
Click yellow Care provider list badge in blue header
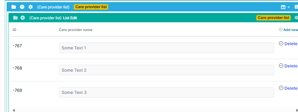tap(91, 7)
